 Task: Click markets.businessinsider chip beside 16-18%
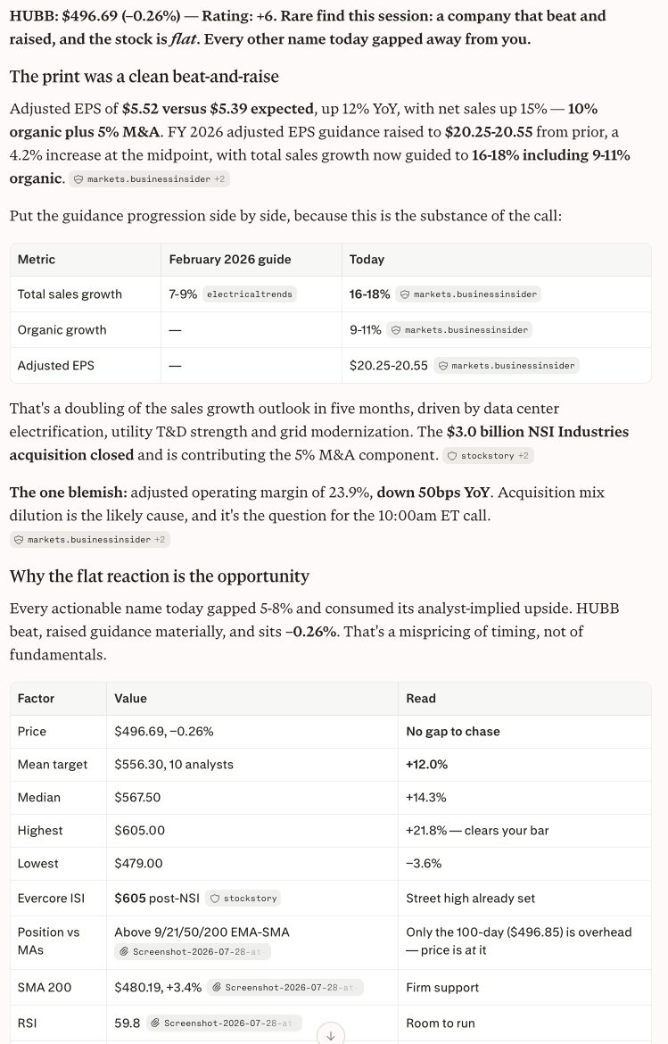pyautogui.click(x=467, y=294)
